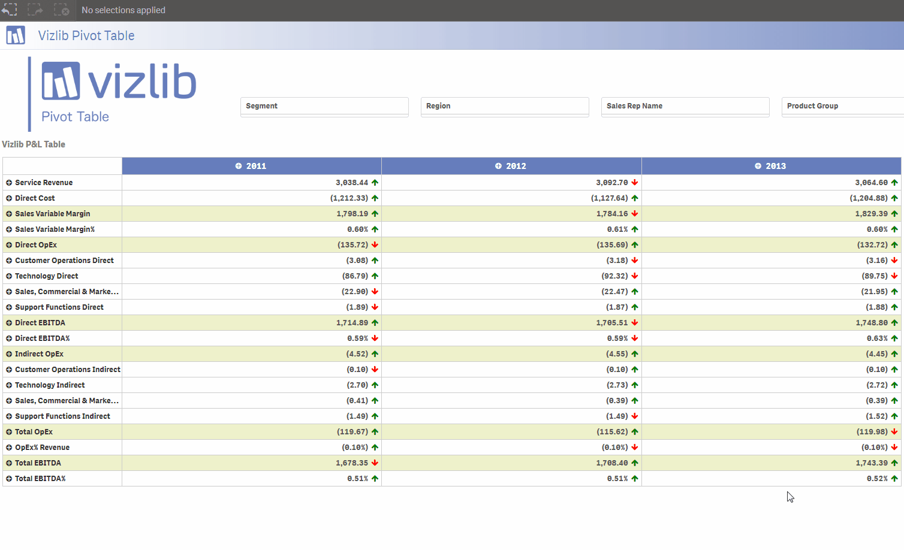The image size is (904, 550).
Task: Click the step back selection icon
Action: [x=10, y=10]
